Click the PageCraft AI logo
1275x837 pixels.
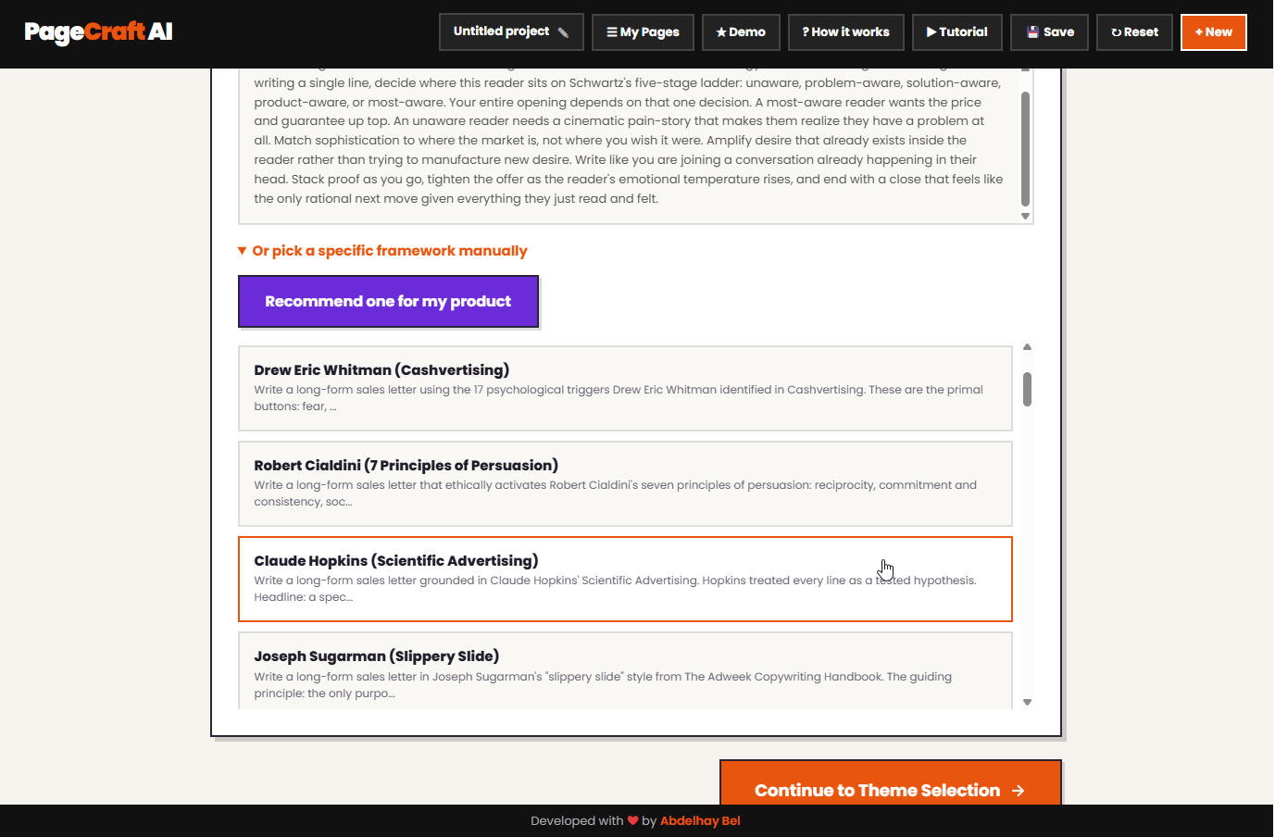pos(98,32)
